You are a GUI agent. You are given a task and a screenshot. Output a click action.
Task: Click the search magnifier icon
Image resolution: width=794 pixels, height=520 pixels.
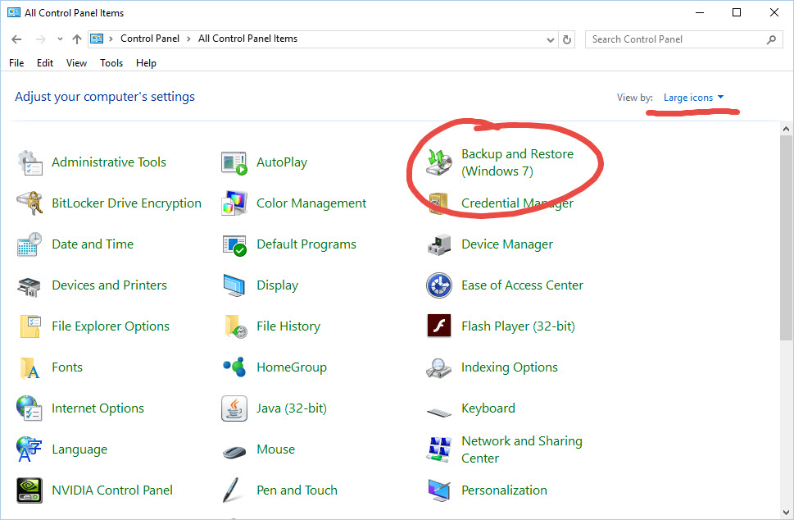click(x=771, y=39)
